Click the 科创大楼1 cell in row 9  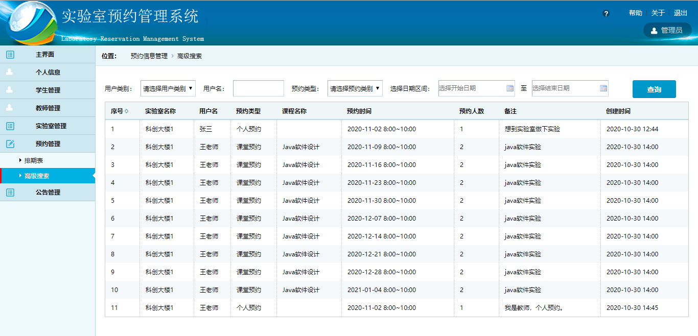159,272
